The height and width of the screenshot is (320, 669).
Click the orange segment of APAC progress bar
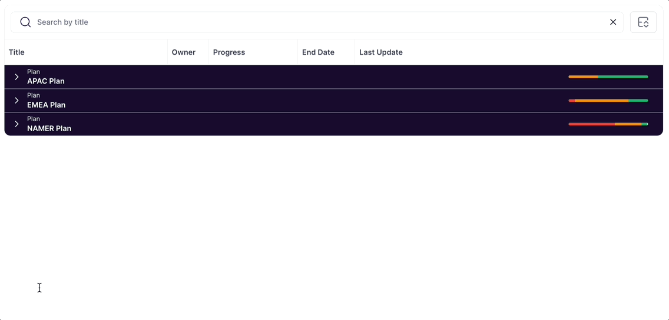coord(583,77)
